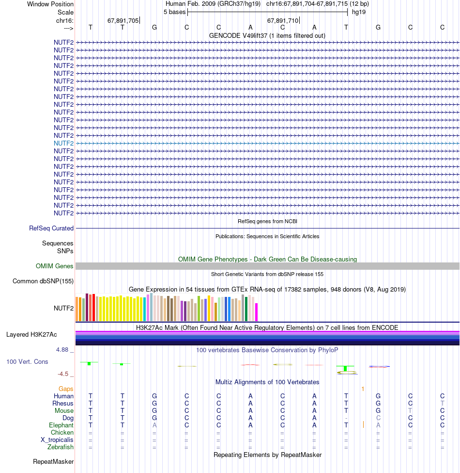The width and height of the screenshot is (460, 473).
Task: Click the "Common dbSNP(155)" track label
Action: pyautogui.click(x=43, y=281)
